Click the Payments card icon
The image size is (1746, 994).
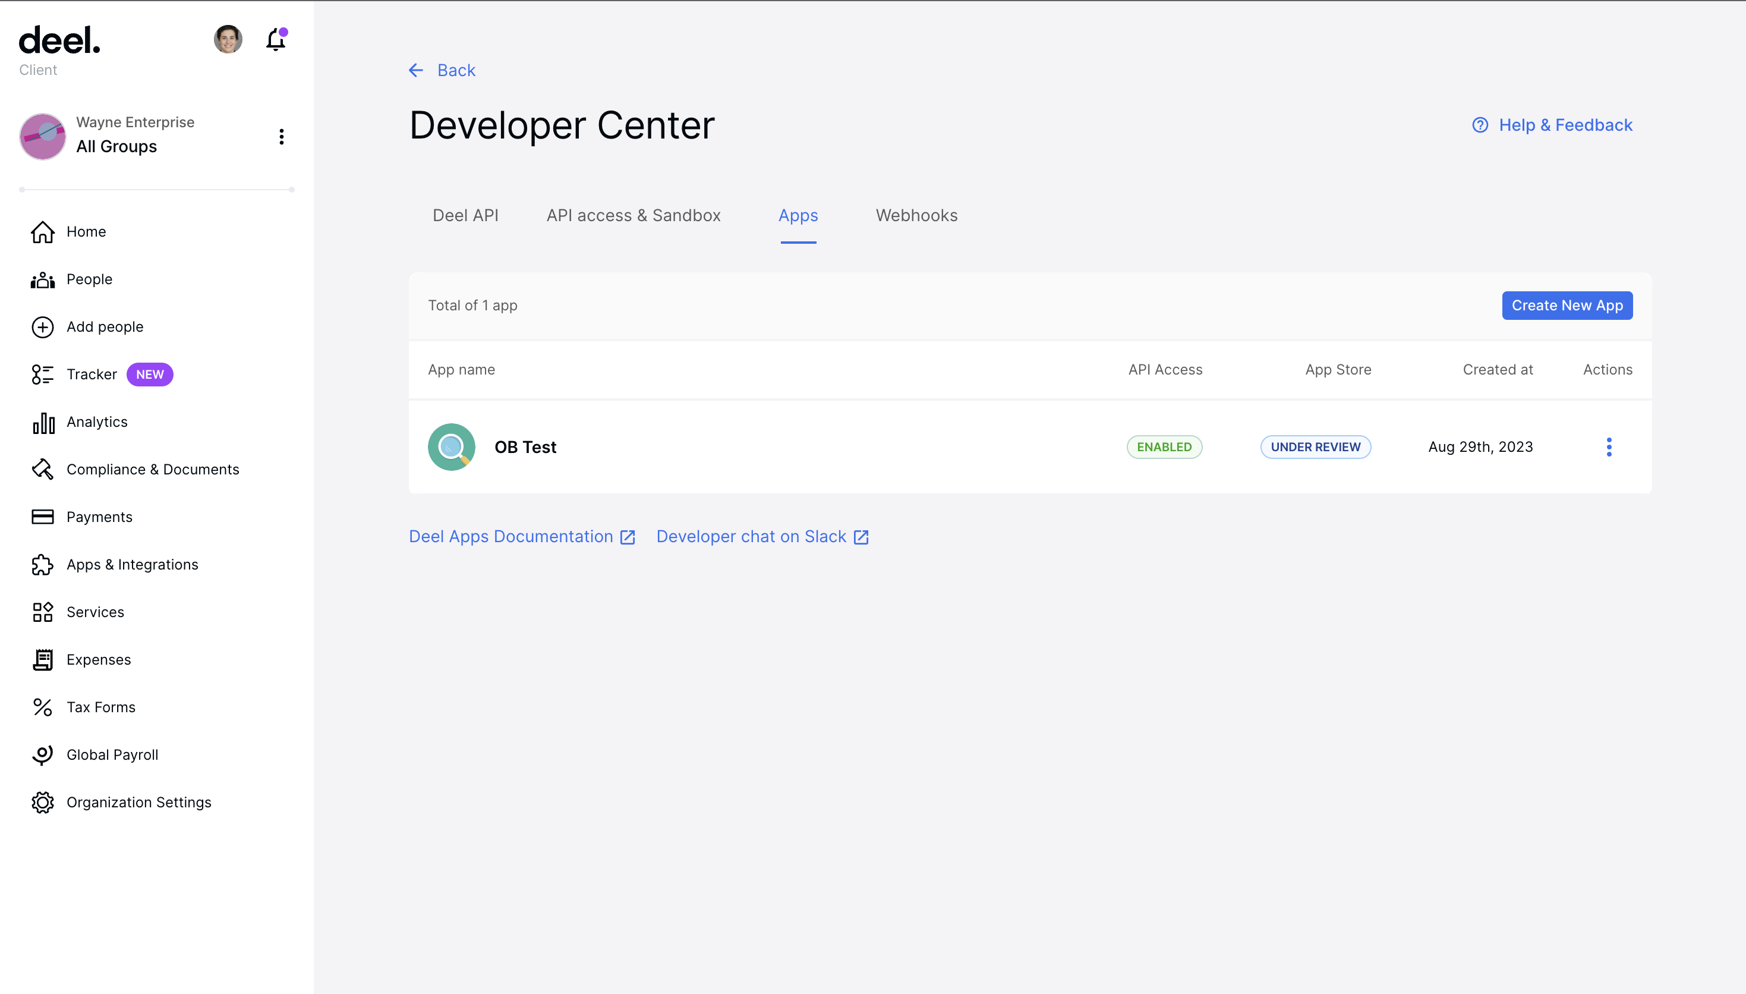pos(42,517)
